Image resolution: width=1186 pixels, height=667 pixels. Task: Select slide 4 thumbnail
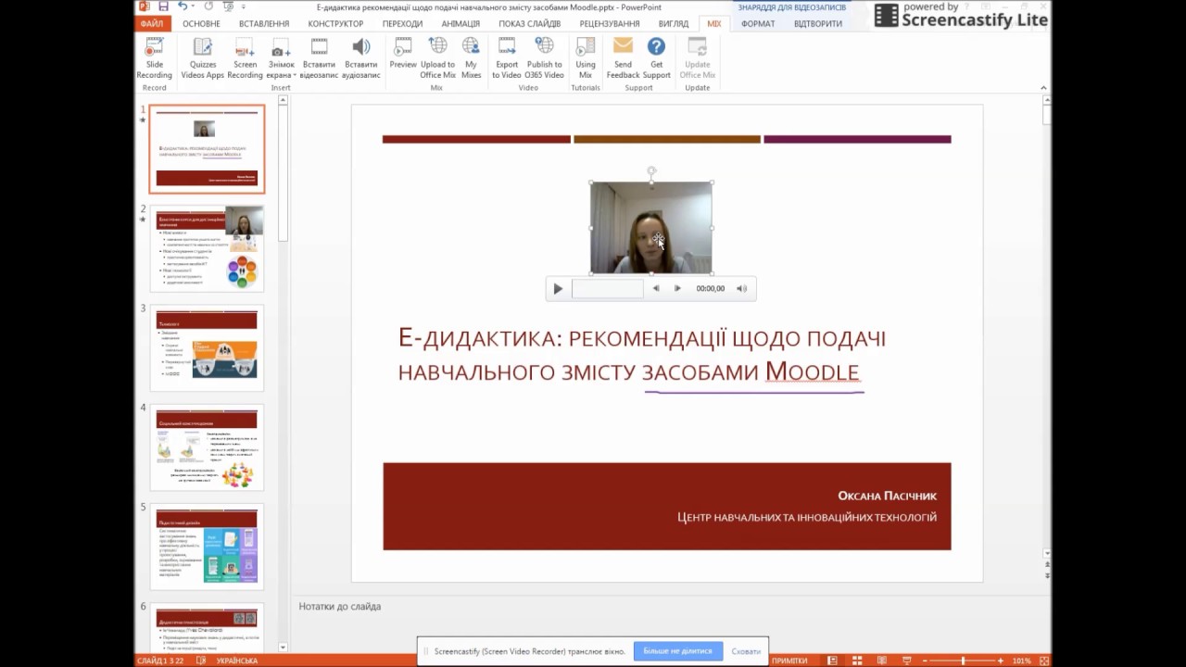pyautogui.click(x=207, y=447)
